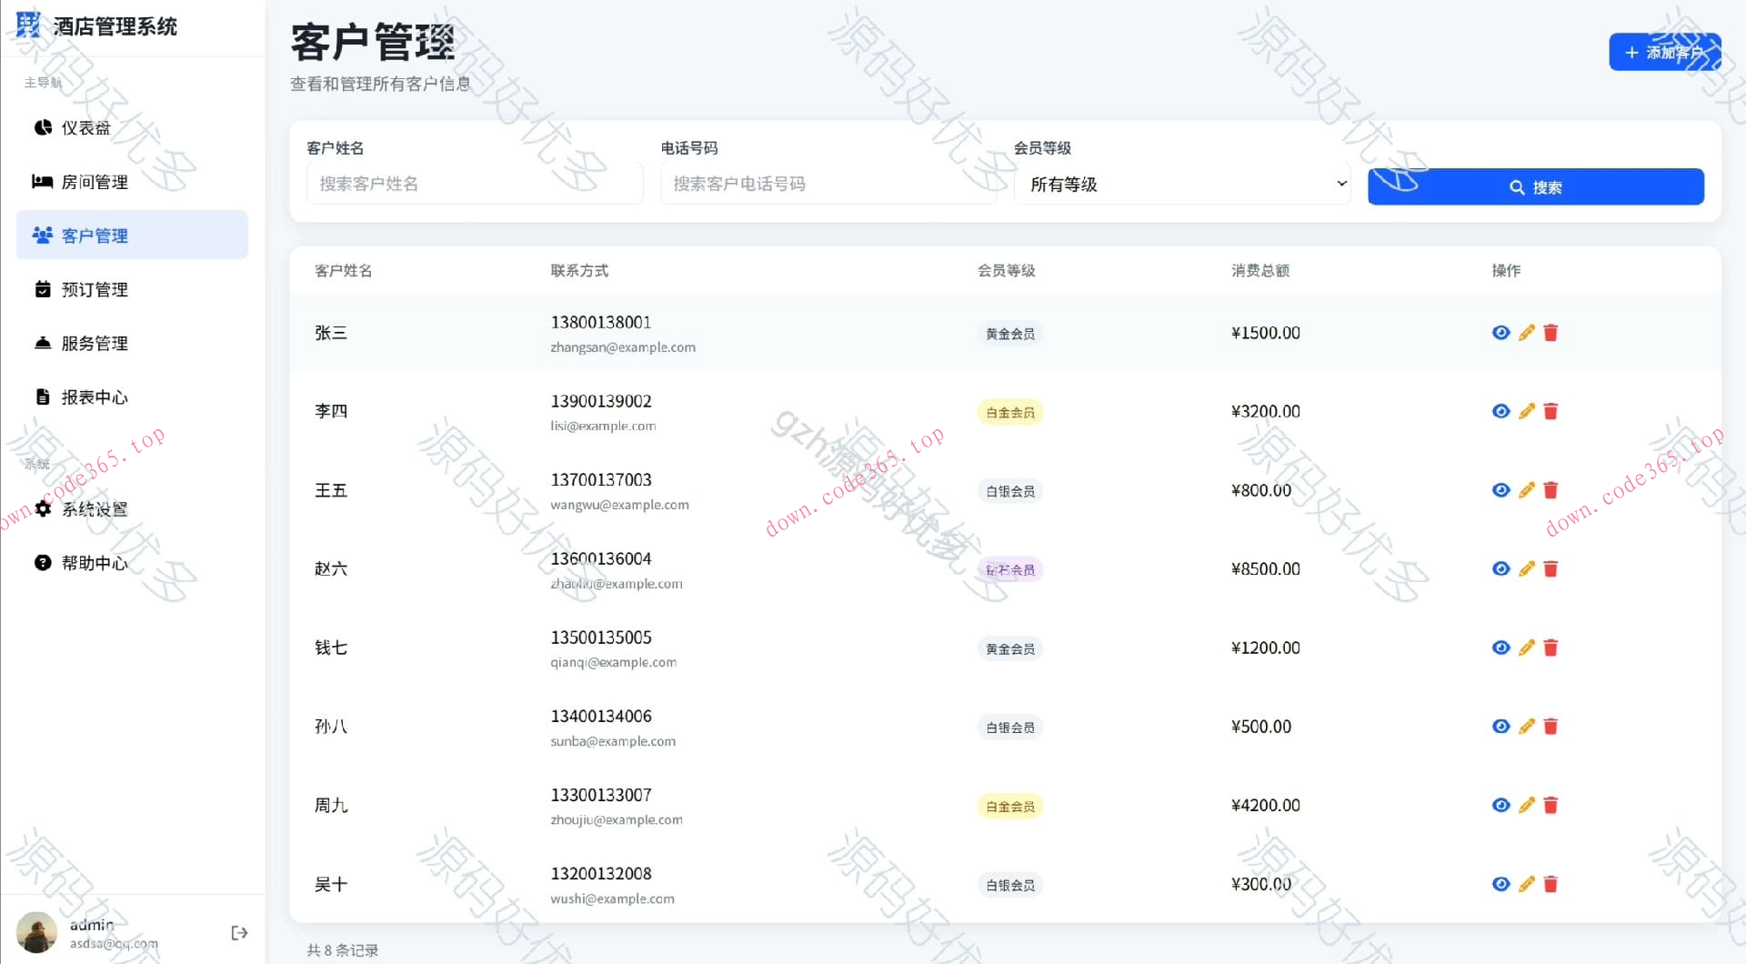The image size is (1746, 964).
Task: Open pencil edit icon for 李四
Action: coord(1526,411)
